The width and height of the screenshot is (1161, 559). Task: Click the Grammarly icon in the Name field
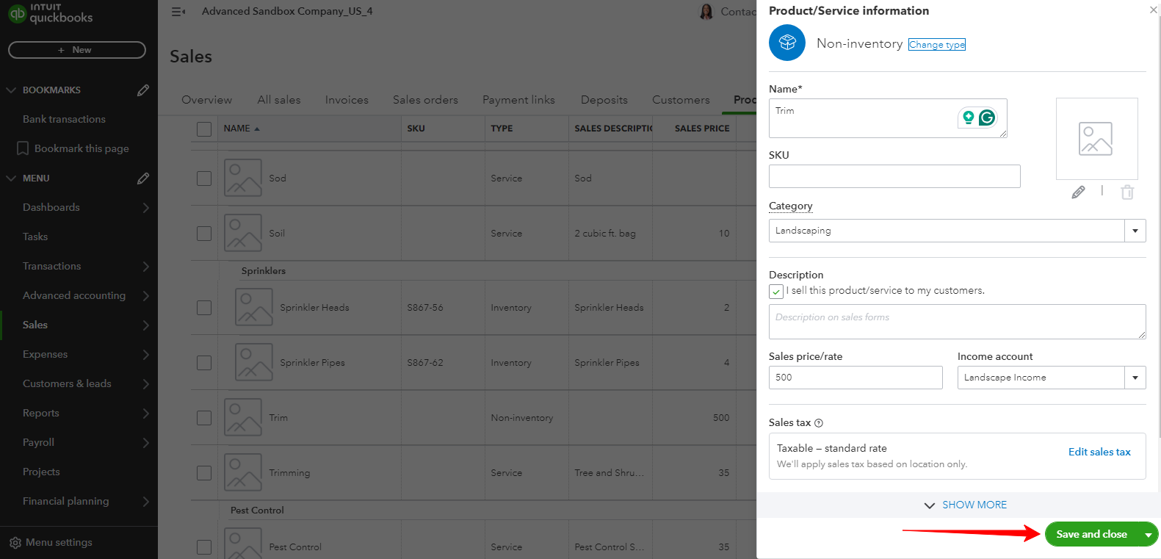[987, 118]
